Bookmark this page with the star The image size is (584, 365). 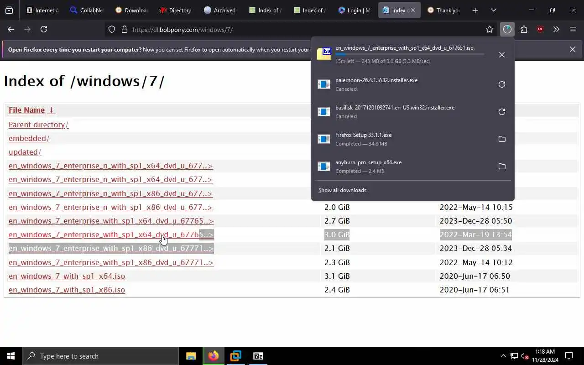click(x=490, y=29)
